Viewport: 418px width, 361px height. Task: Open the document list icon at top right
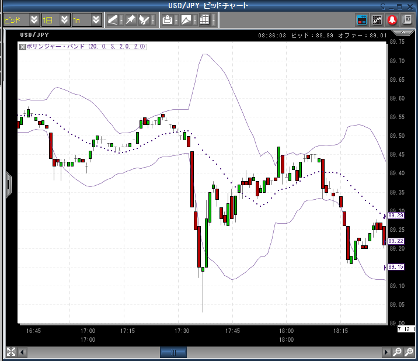pos(406,20)
